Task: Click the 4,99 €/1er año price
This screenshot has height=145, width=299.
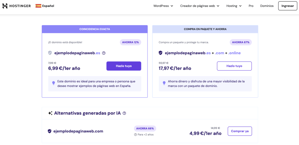Action: (205, 133)
